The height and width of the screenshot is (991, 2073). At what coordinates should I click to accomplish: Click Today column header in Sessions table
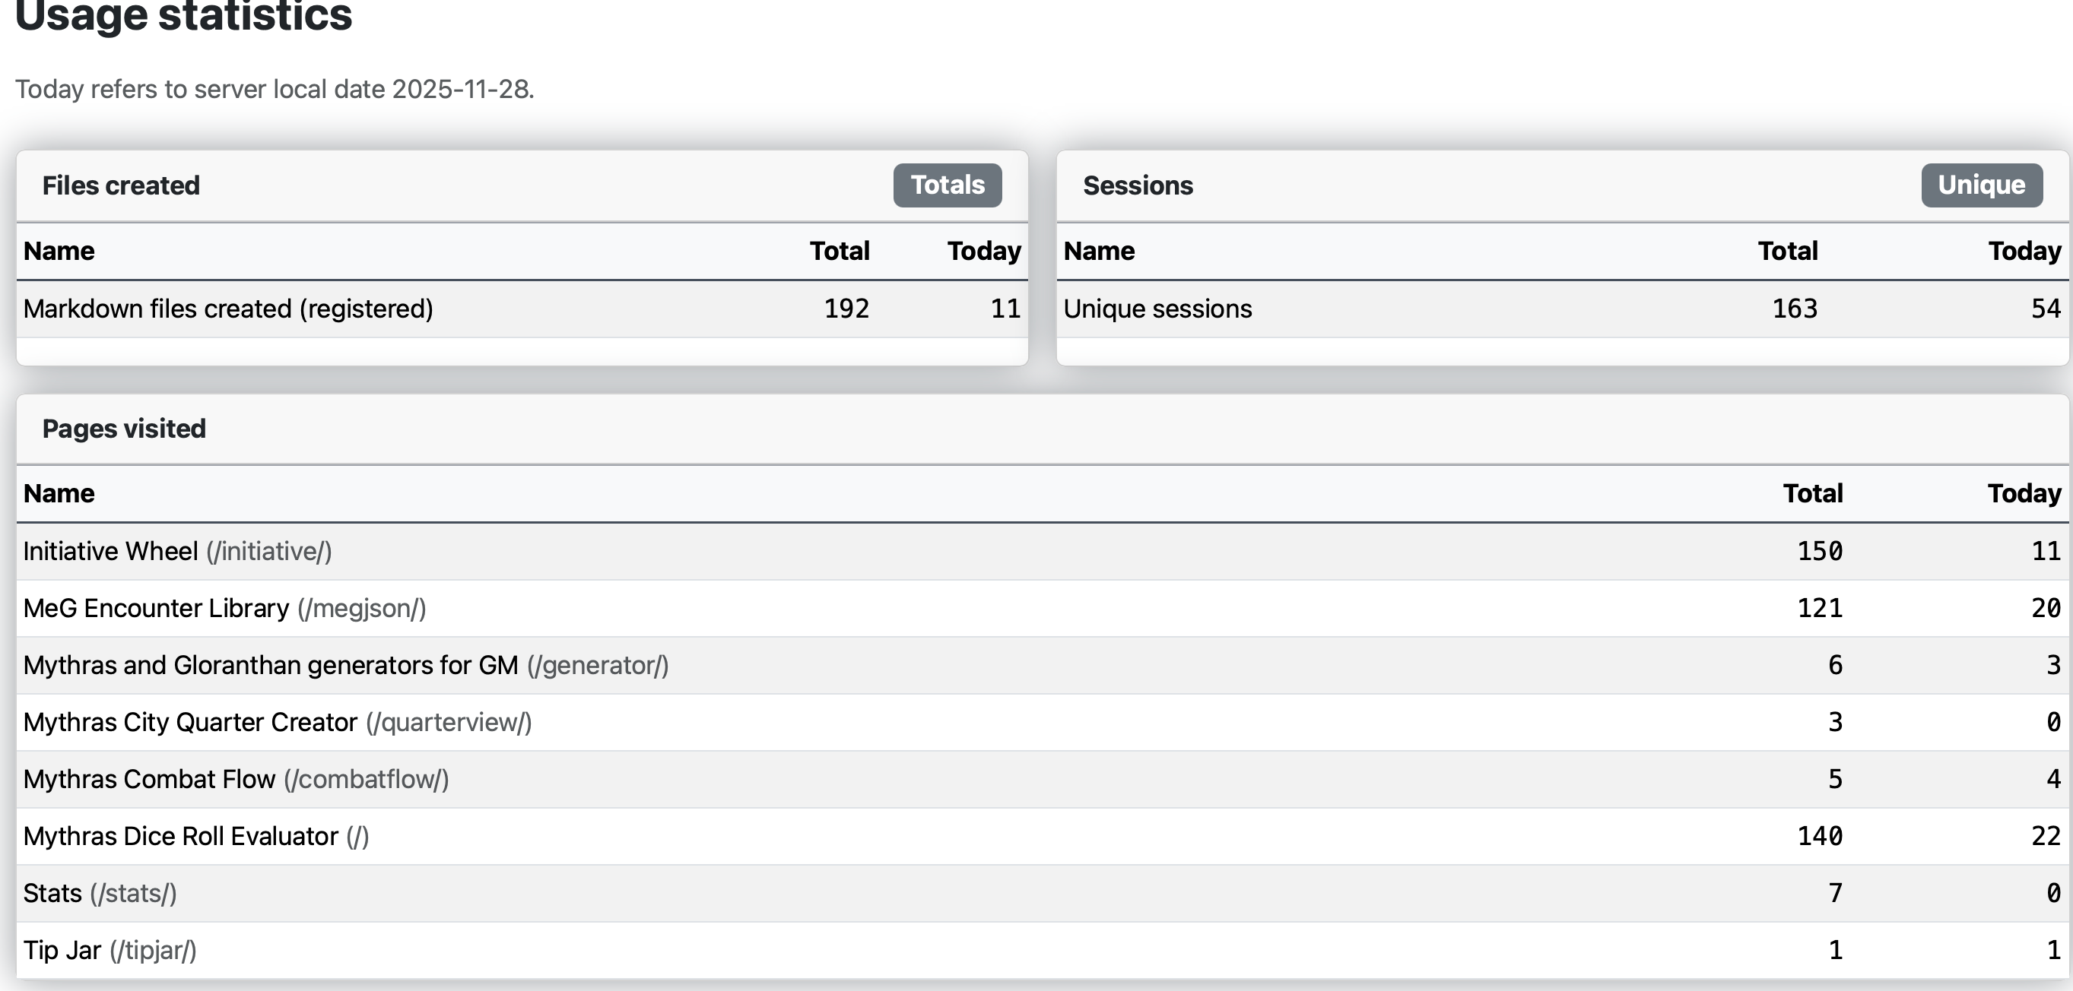click(x=2024, y=251)
